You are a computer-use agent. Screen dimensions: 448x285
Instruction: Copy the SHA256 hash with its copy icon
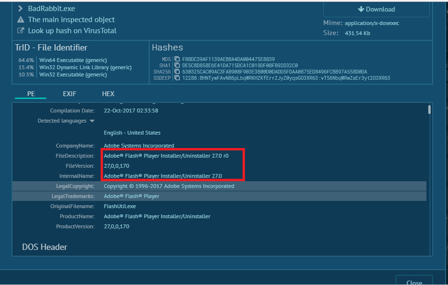pos(177,72)
